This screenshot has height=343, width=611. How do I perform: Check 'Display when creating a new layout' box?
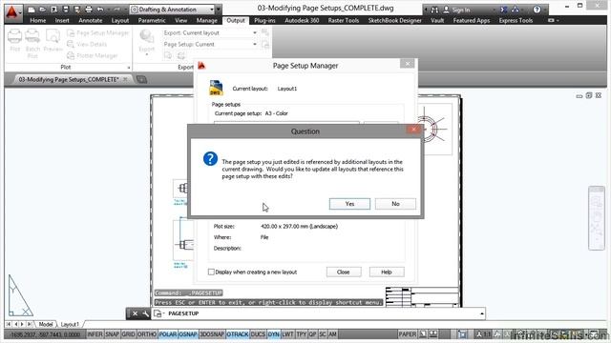click(x=211, y=272)
